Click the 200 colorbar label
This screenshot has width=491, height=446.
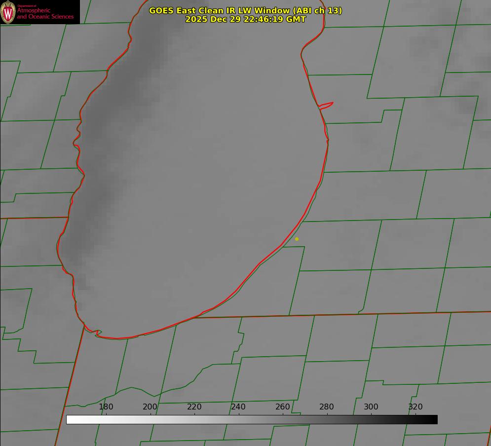point(150,407)
